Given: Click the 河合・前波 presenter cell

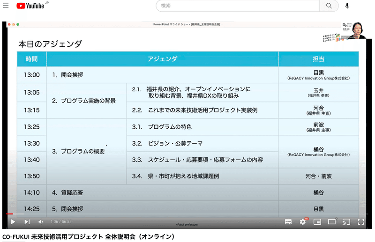Looking at the screenshot, I should pos(319,176).
